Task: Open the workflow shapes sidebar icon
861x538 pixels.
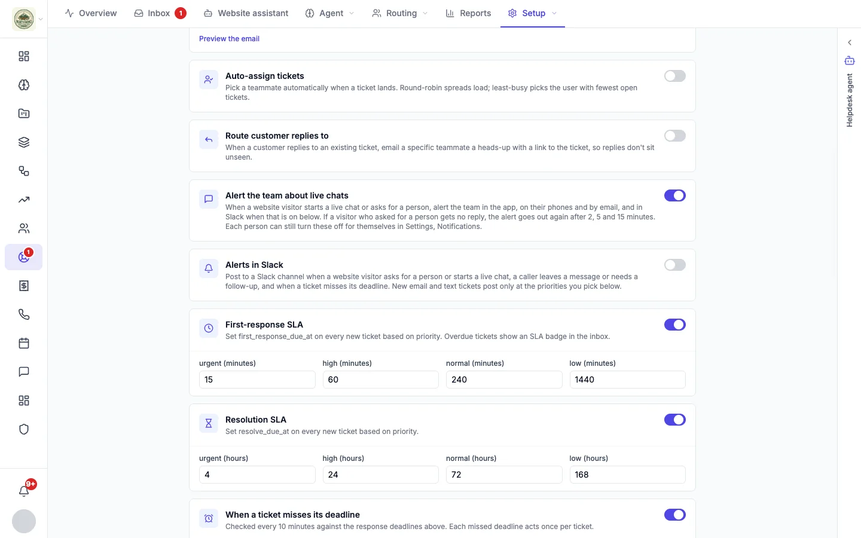Action: [24, 171]
